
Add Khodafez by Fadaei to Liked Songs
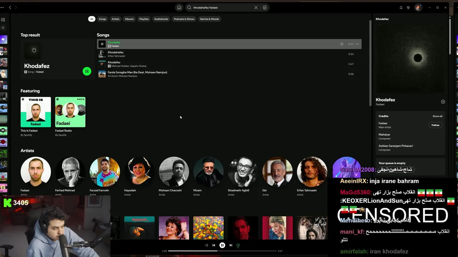click(342, 44)
